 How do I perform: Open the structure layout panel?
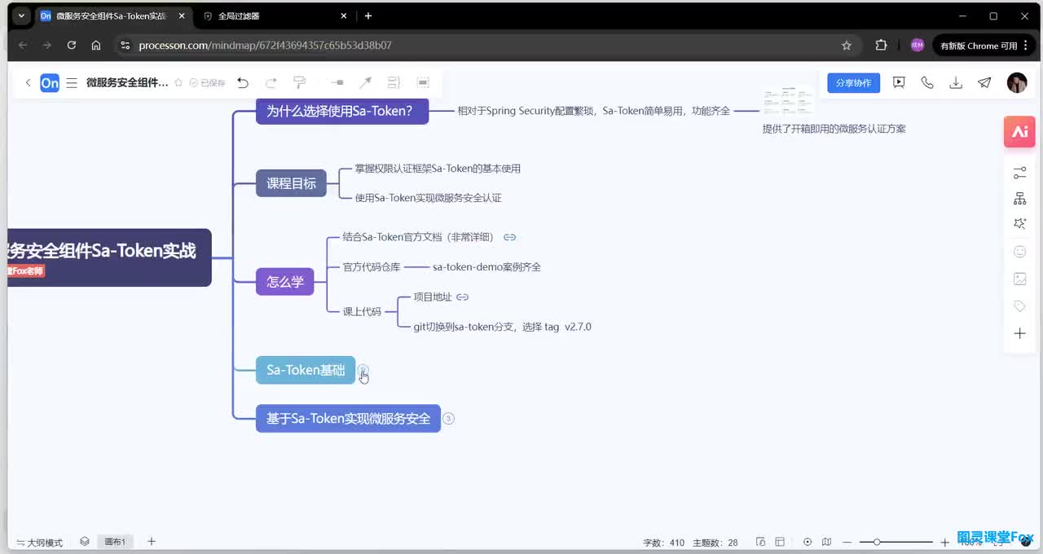pyautogui.click(x=1019, y=199)
